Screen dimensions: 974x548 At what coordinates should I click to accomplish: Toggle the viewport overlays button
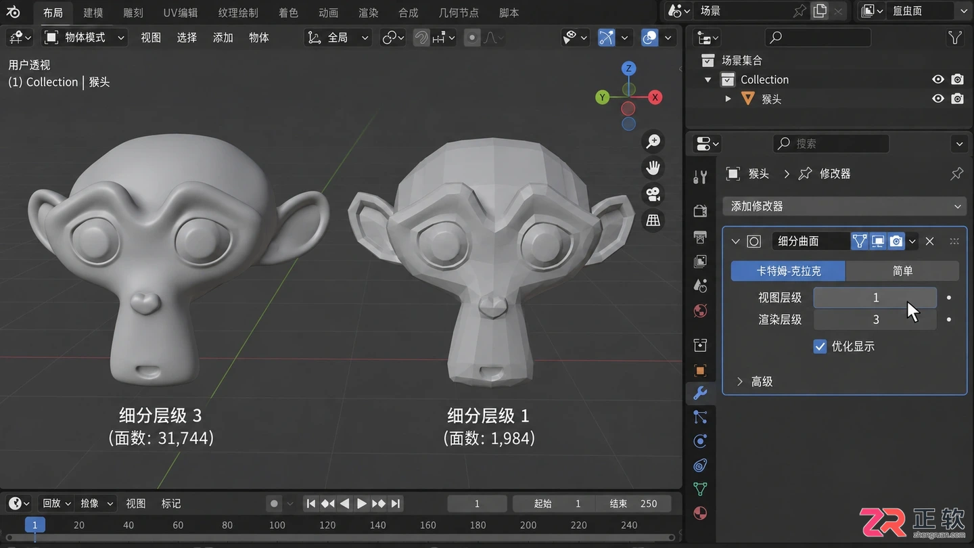pyautogui.click(x=649, y=38)
